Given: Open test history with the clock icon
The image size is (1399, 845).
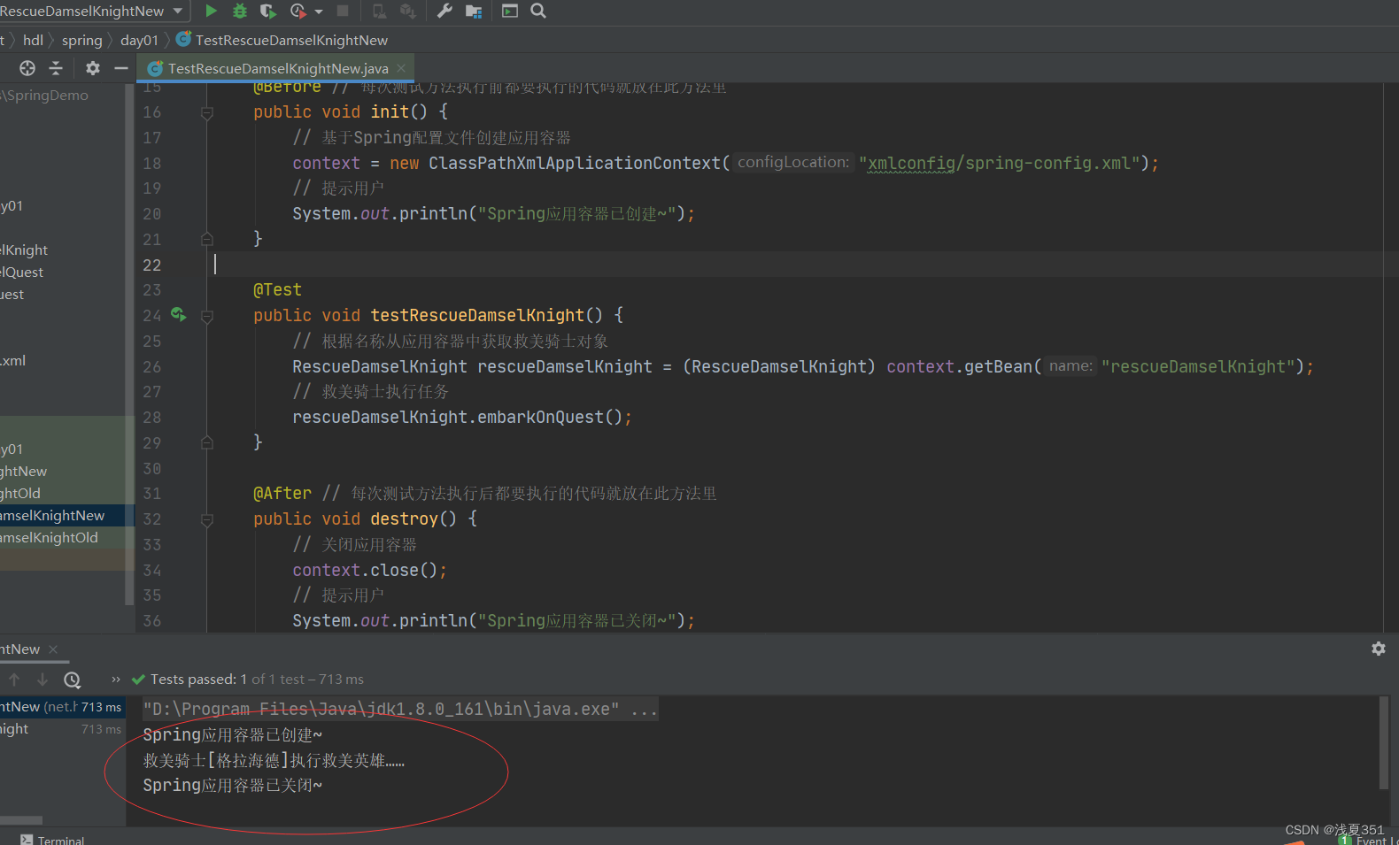Looking at the screenshot, I should pyautogui.click(x=72, y=680).
